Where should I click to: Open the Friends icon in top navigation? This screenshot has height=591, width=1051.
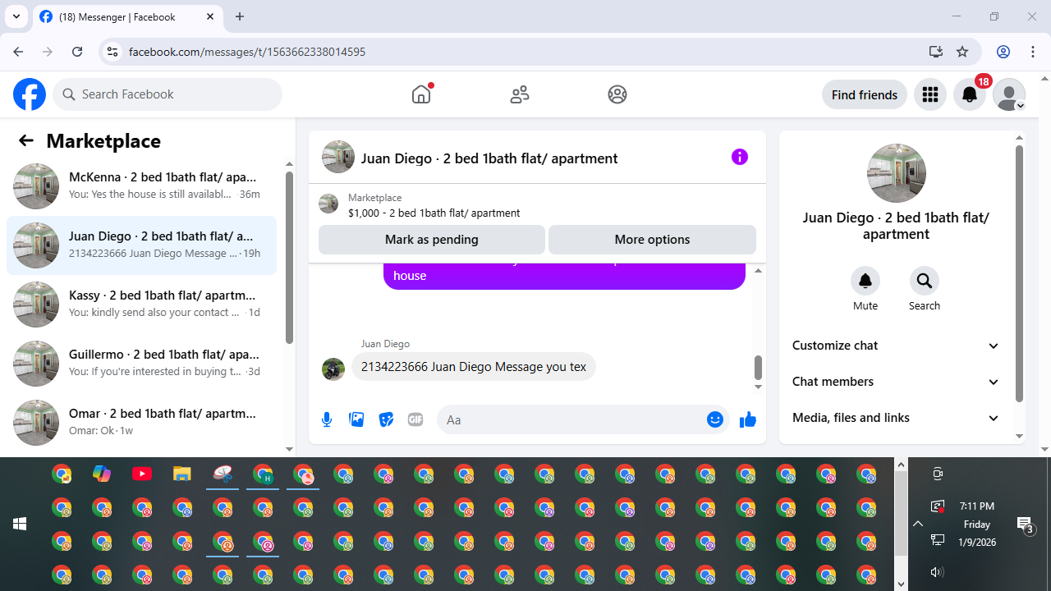tap(520, 94)
